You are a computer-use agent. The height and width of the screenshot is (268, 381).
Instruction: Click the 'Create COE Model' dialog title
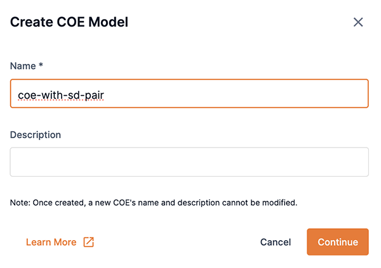[69, 22]
